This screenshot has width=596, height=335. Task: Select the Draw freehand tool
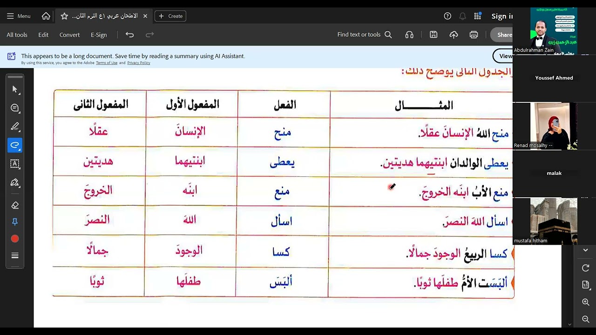click(15, 145)
